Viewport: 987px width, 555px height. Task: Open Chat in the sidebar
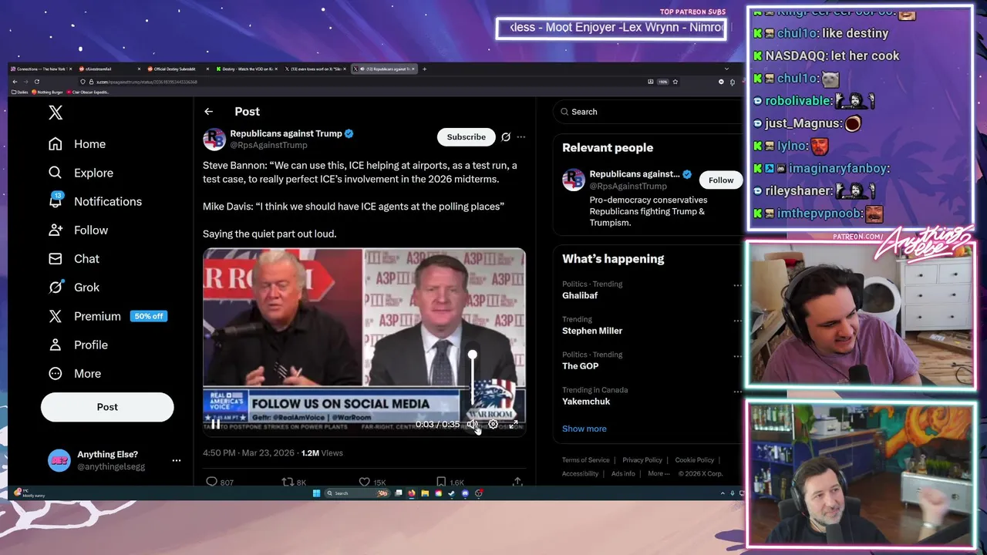pyautogui.click(x=74, y=258)
